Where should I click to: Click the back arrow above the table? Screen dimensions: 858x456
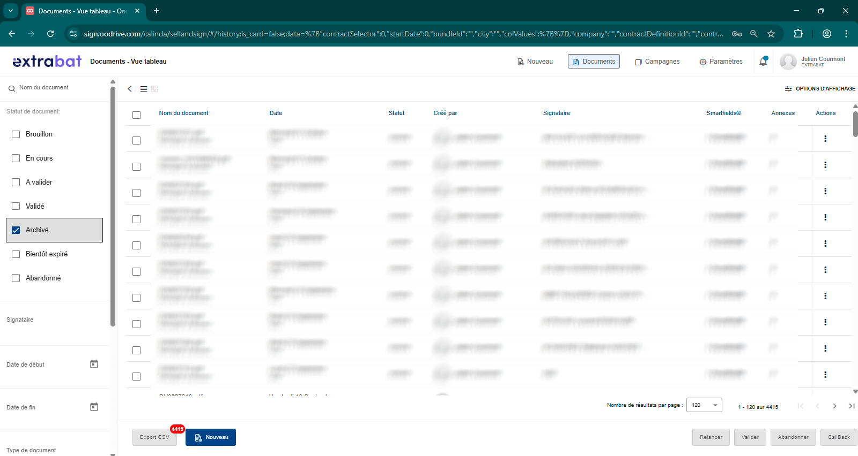click(x=130, y=89)
